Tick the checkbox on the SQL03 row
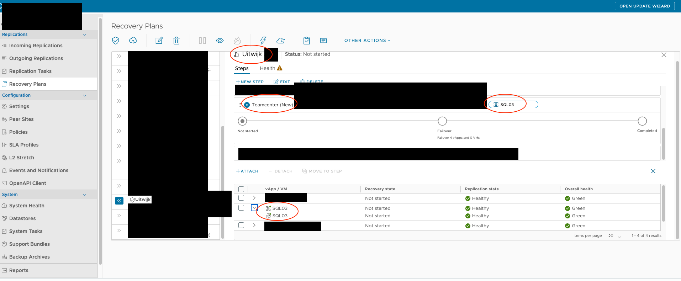The width and height of the screenshot is (681, 281). click(241, 208)
